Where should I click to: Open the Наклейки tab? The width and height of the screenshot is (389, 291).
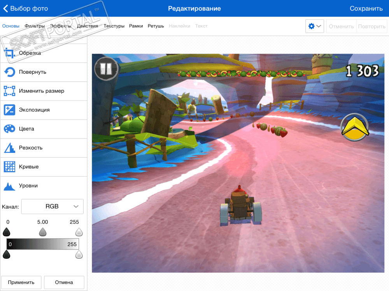coord(179,26)
